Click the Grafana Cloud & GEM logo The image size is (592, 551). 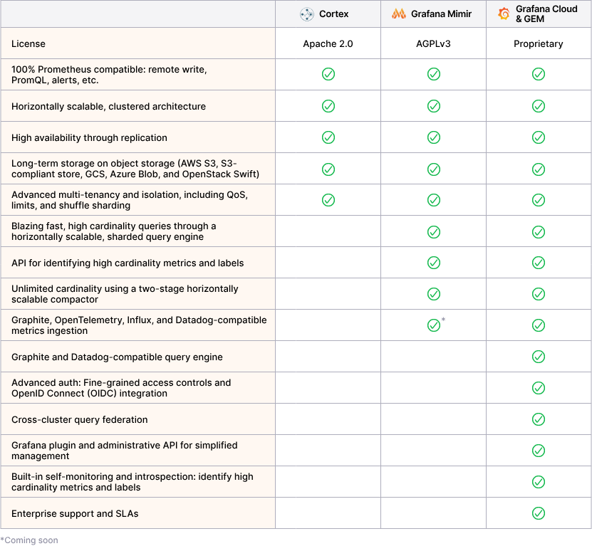click(504, 14)
